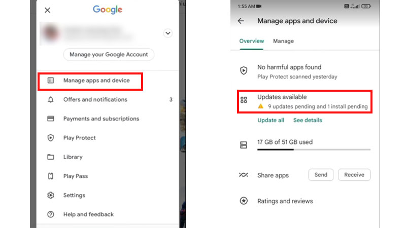Click the Play Pass ticket icon
The width and height of the screenshot is (406, 228).
[51, 176]
